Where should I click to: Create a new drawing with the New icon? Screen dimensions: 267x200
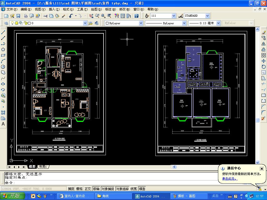coord(6,16)
